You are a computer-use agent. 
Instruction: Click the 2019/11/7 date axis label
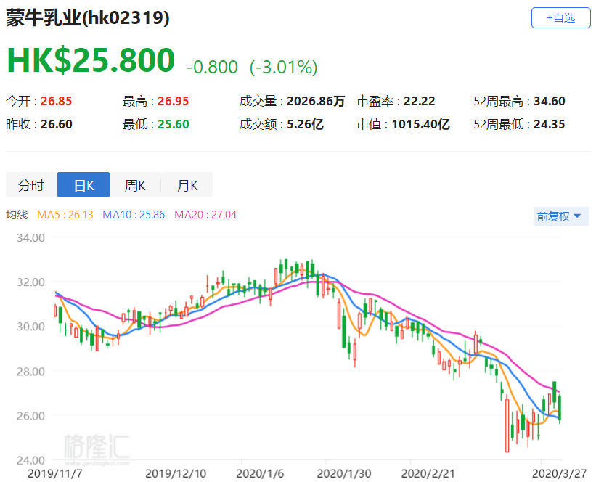coord(55,473)
